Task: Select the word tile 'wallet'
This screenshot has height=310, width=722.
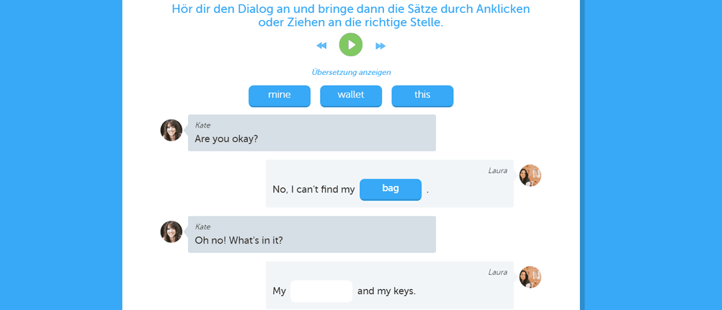Action: click(351, 96)
